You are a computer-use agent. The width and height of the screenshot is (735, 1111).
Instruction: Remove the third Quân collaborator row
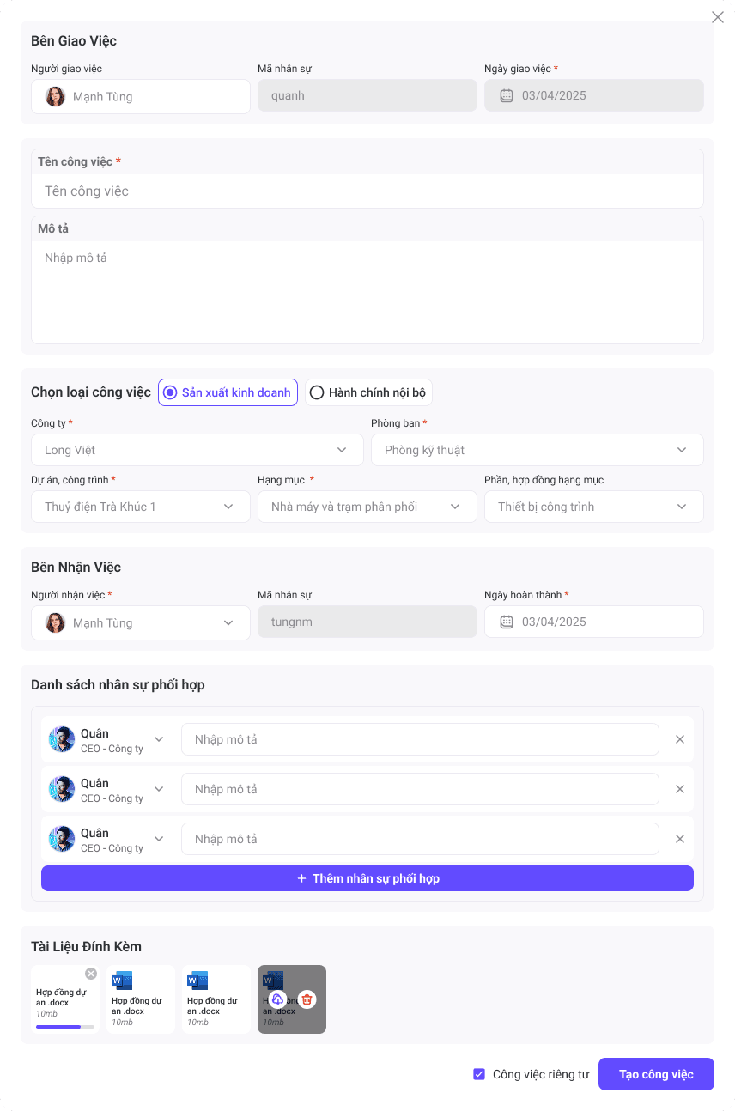680,839
